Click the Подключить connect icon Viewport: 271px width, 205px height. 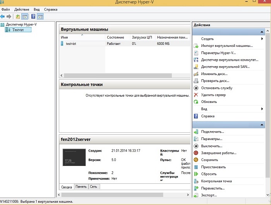click(x=196, y=132)
